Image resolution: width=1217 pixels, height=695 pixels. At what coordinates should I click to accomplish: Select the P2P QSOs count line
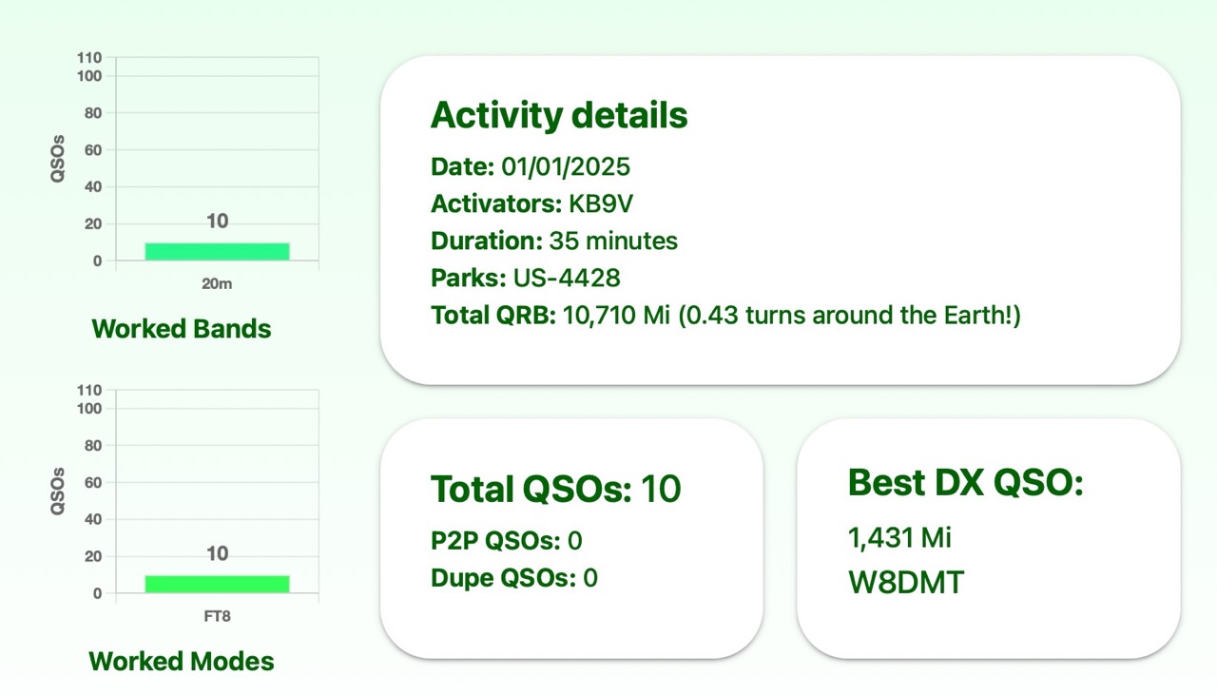tap(507, 541)
